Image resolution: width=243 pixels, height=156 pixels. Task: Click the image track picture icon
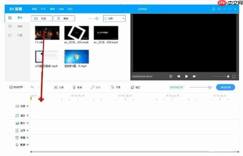pyautogui.click(x=17, y=123)
